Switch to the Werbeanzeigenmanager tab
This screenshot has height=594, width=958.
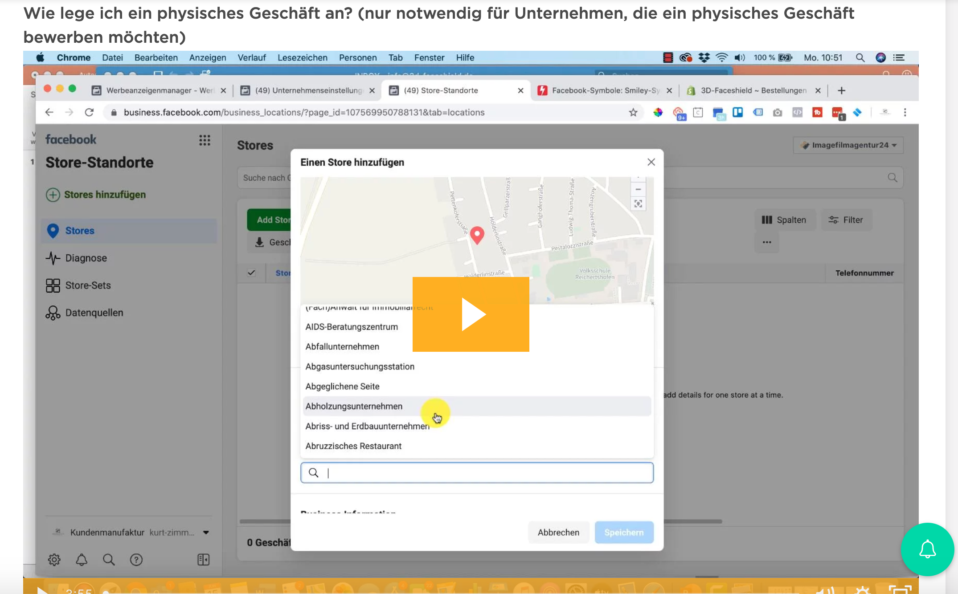[x=159, y=90]
